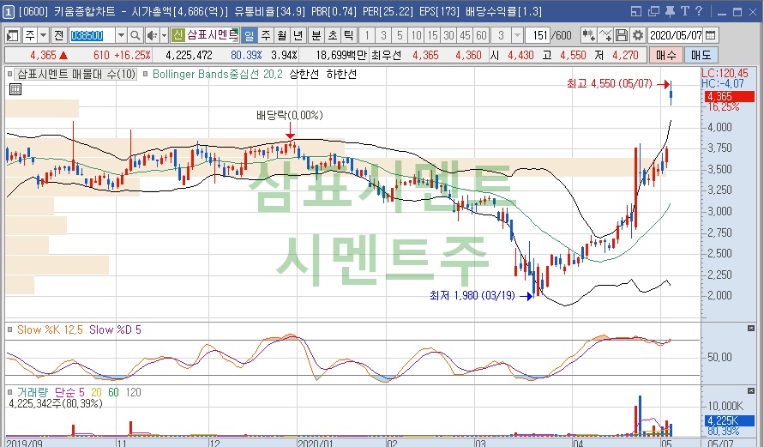
Task: Click the green 신 badge icon
Action: (x=177, y=35)
